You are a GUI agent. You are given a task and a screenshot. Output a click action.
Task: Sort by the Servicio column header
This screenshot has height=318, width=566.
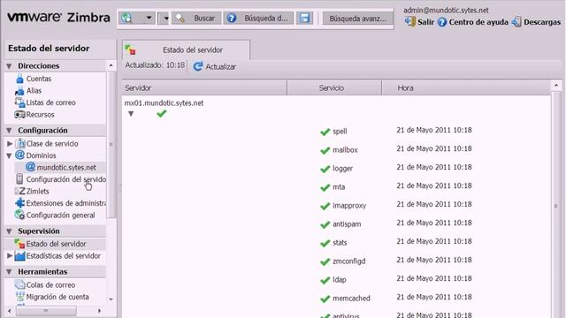click(x=334, y=88)
